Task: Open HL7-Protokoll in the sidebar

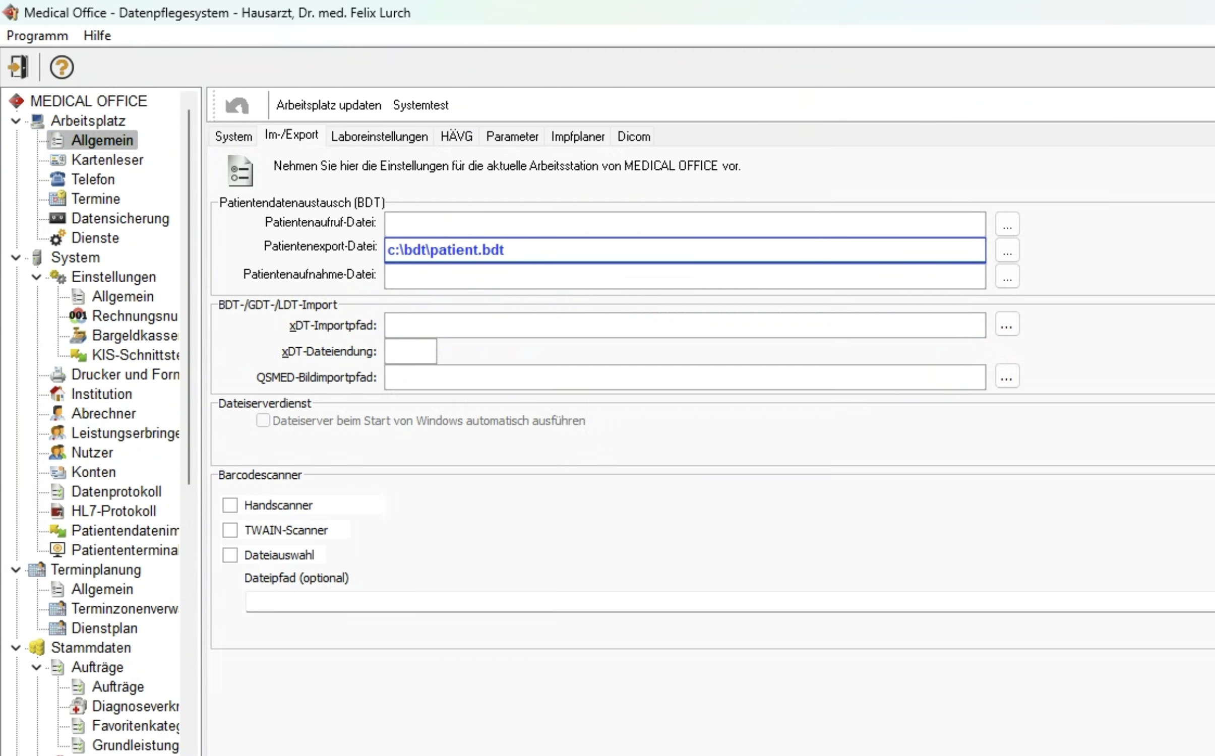Action: pyautogui.click(x=113, y=511)
